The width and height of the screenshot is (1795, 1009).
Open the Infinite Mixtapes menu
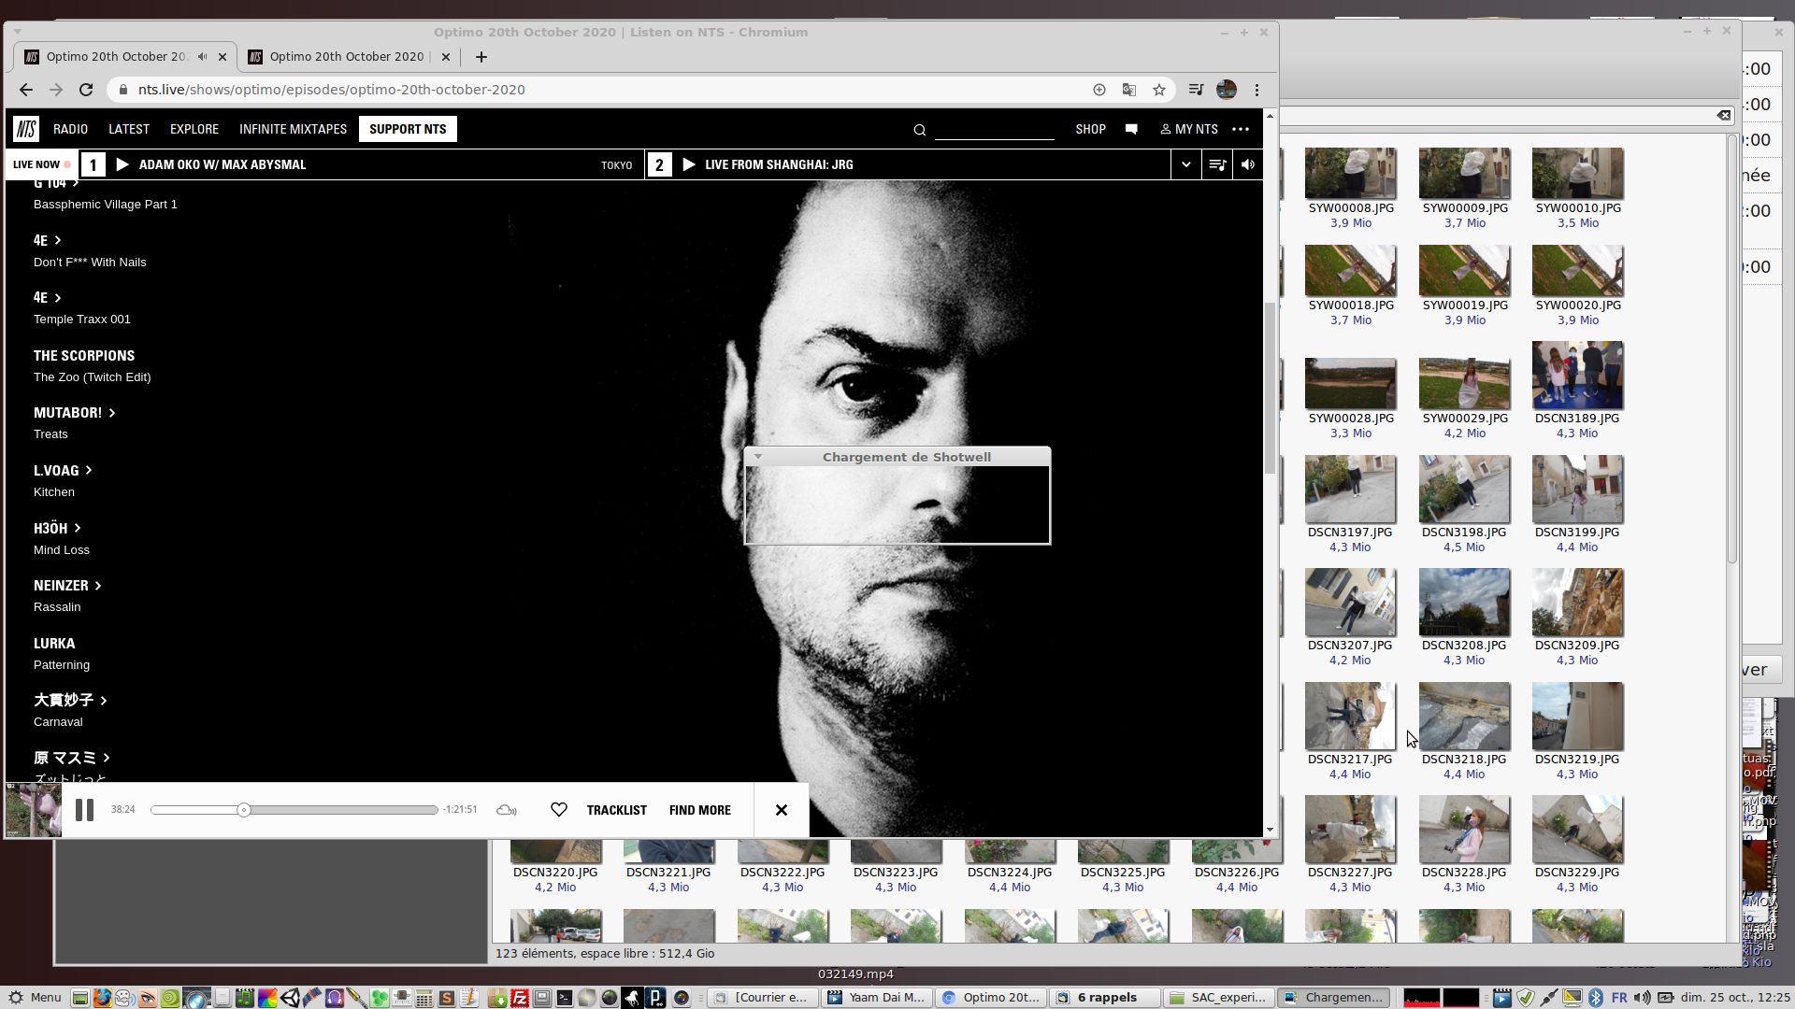tap(293, 129)
